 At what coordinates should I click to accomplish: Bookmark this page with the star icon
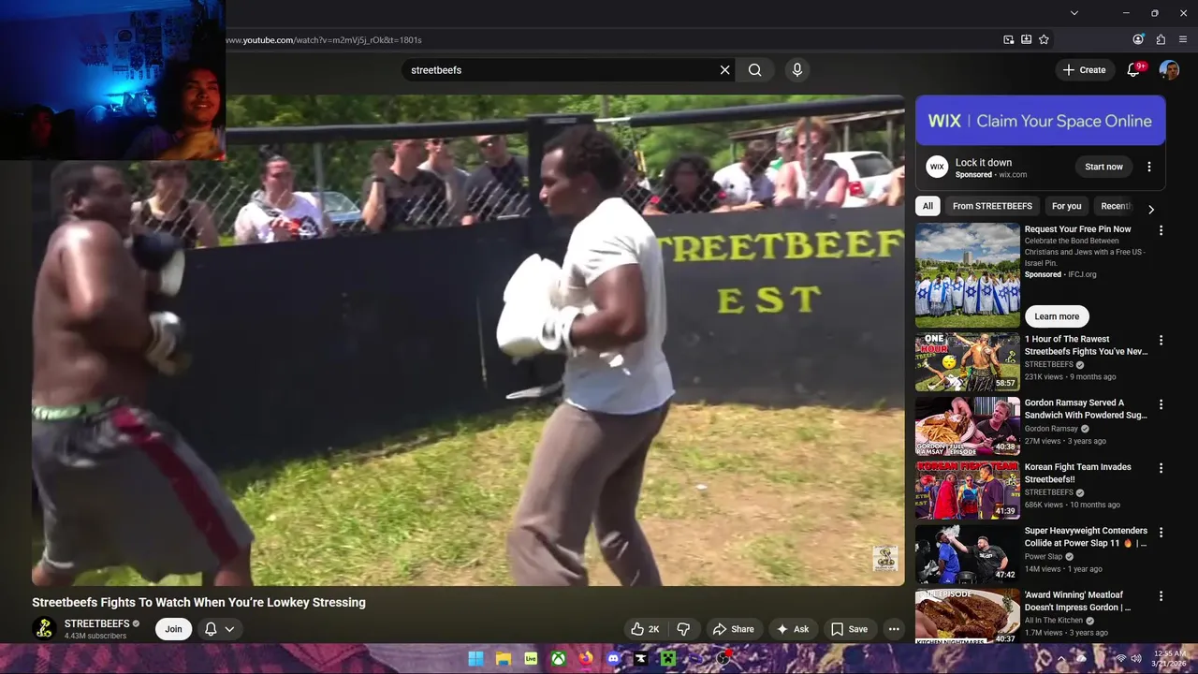tap(1044, 39)
